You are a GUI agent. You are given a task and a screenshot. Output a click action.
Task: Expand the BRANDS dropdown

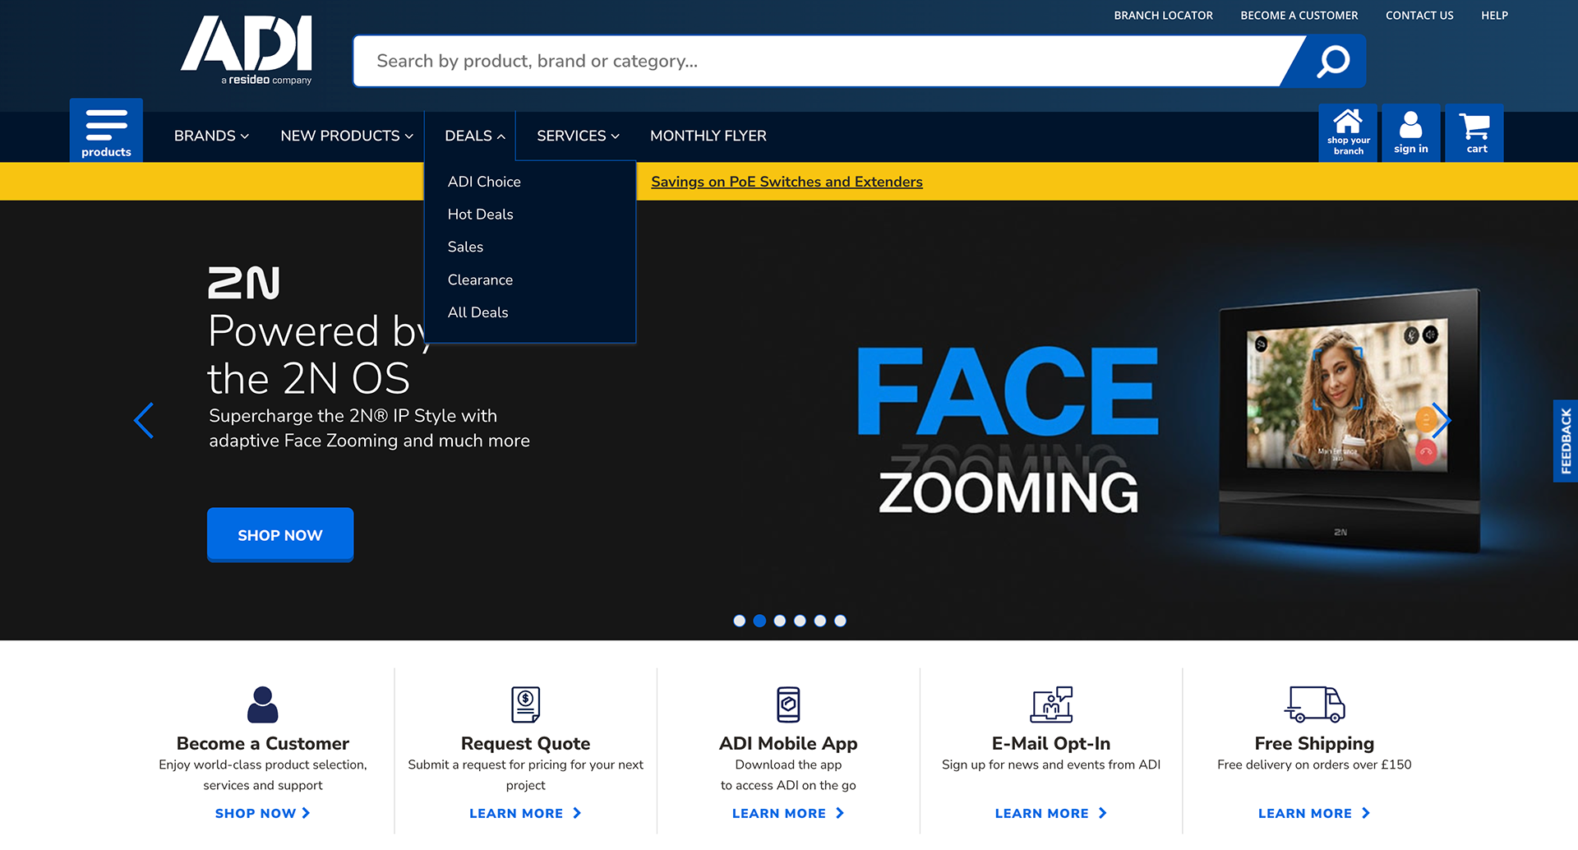coord(211,136)
